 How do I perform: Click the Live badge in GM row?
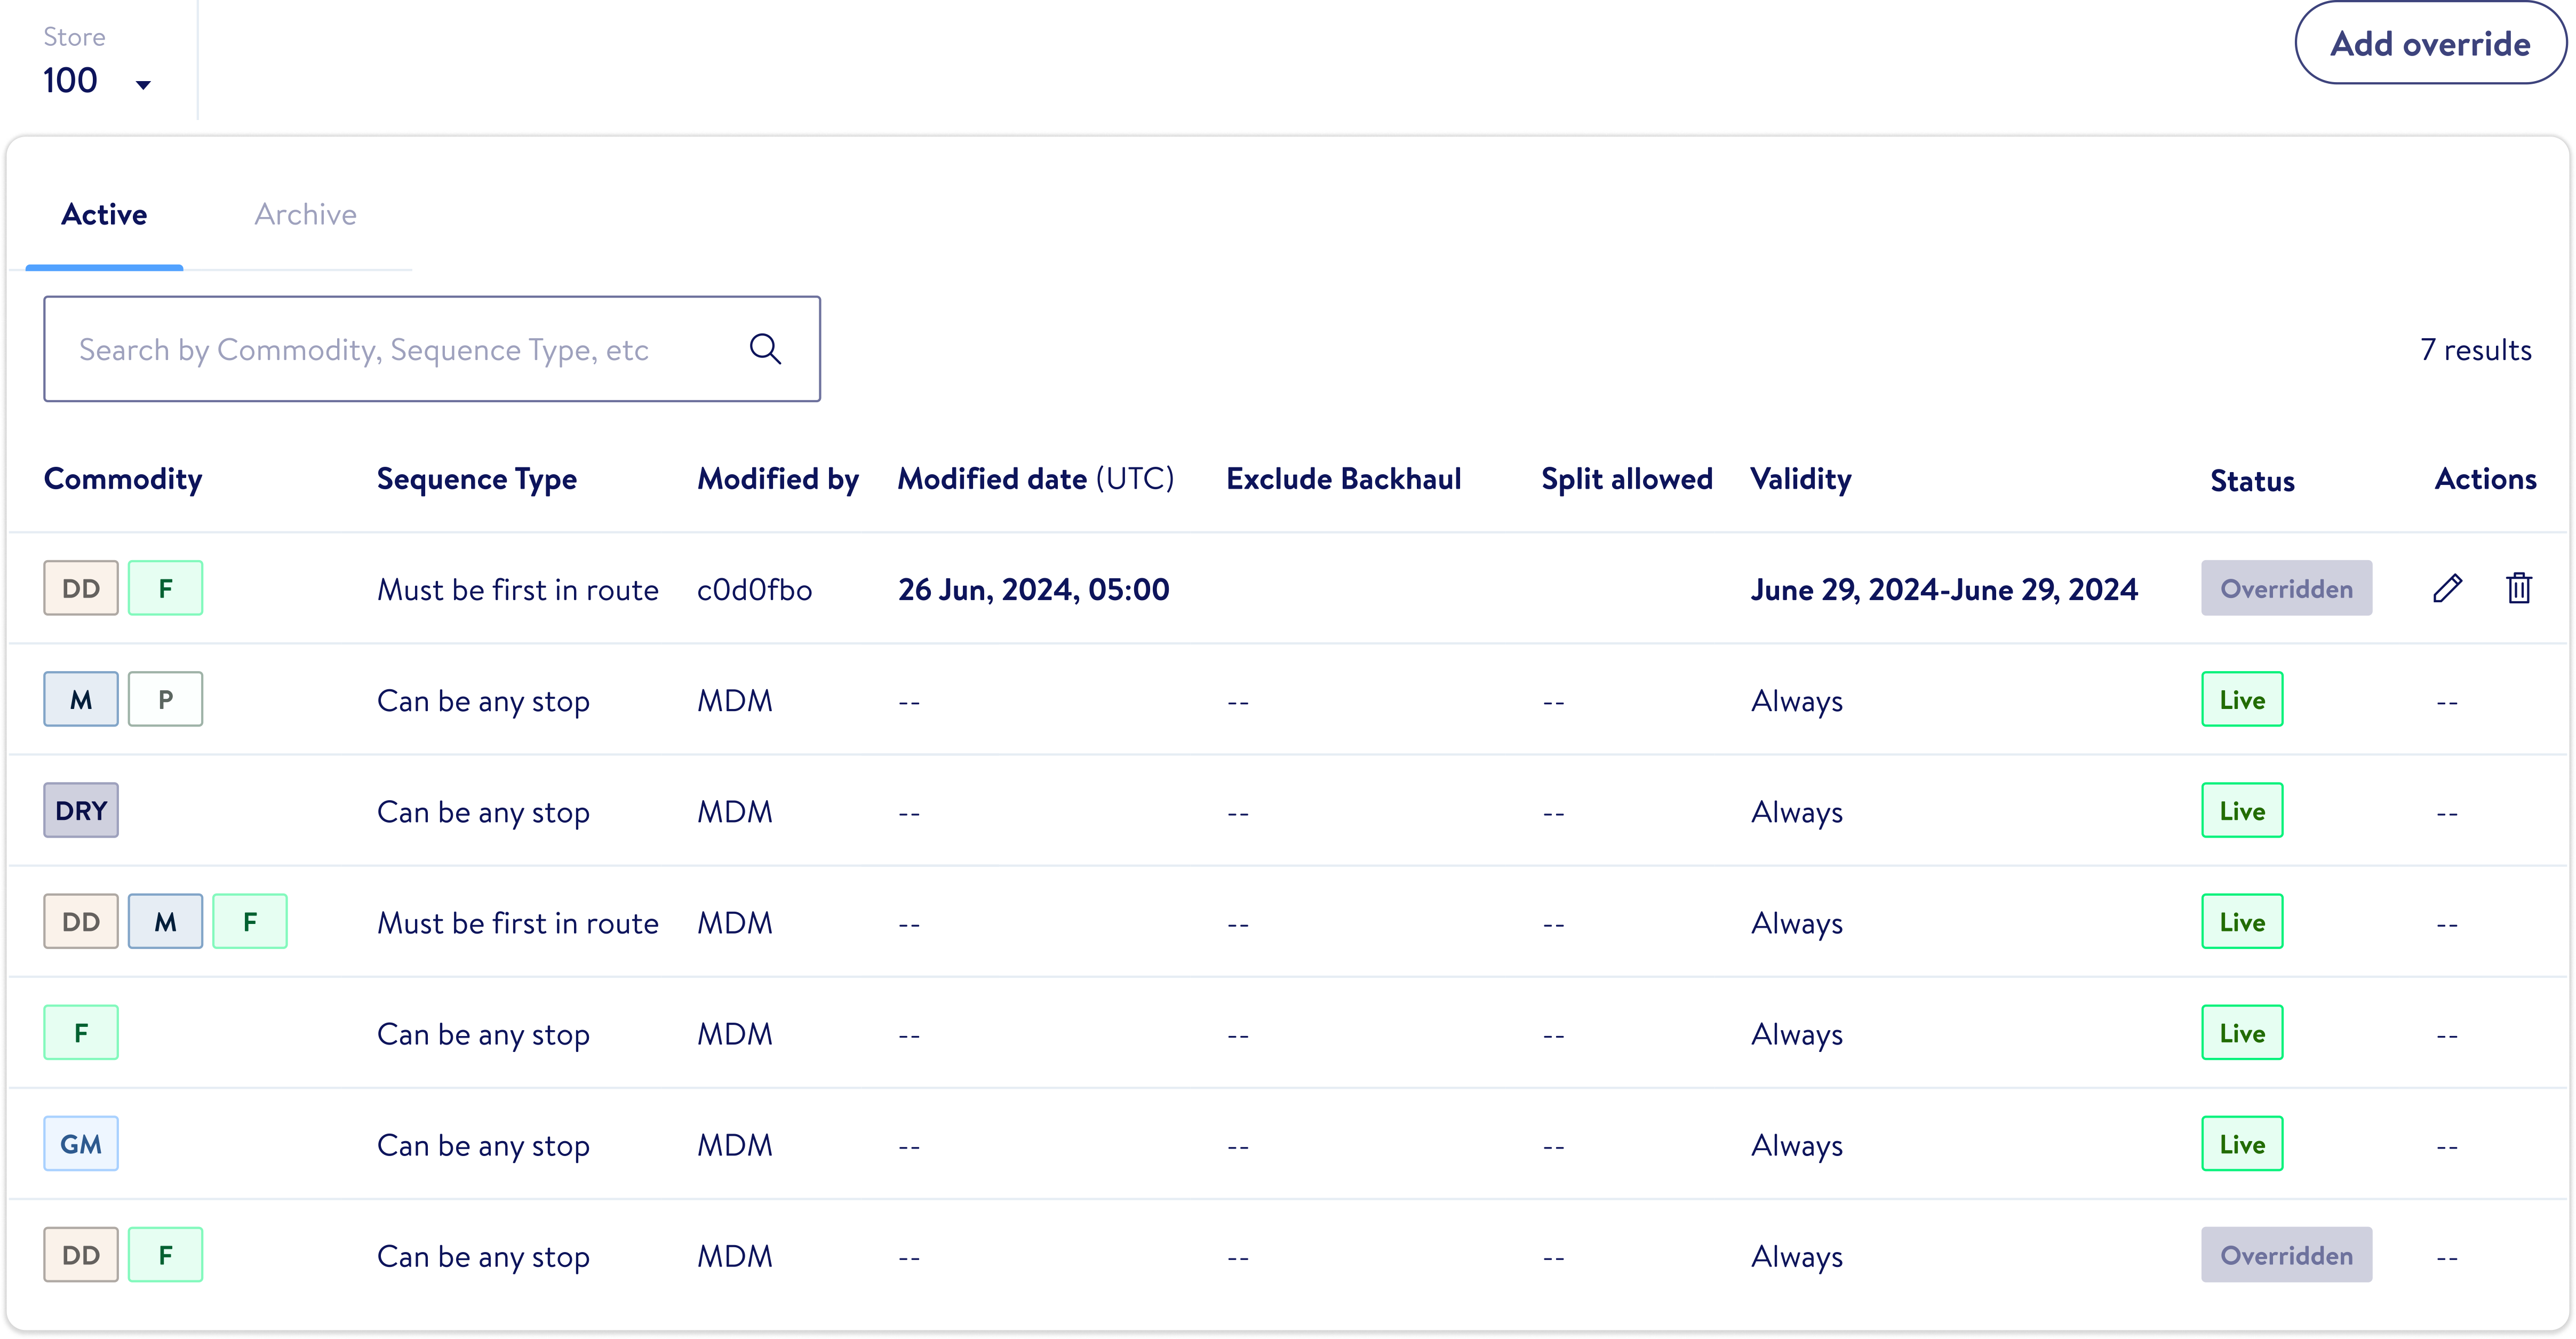pyautogui.click(x=2242, y=1143)
